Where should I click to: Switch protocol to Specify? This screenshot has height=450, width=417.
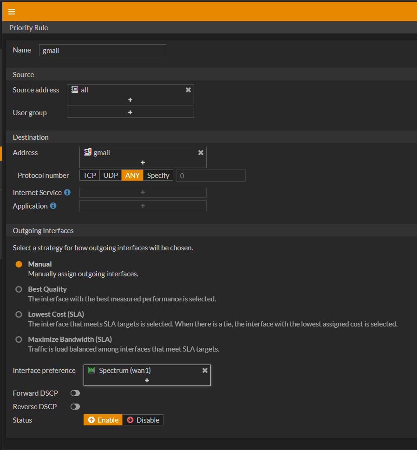click(158, 176)
